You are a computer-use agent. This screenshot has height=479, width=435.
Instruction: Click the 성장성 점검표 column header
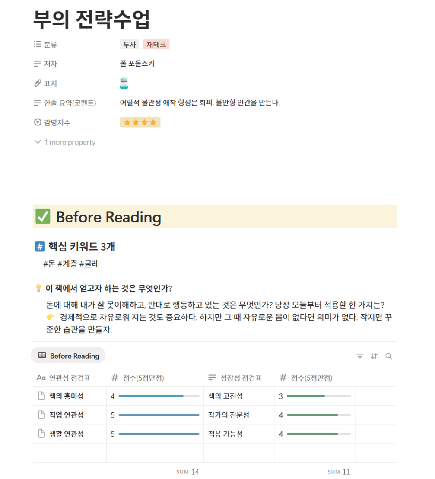click(x=235, y=378)
